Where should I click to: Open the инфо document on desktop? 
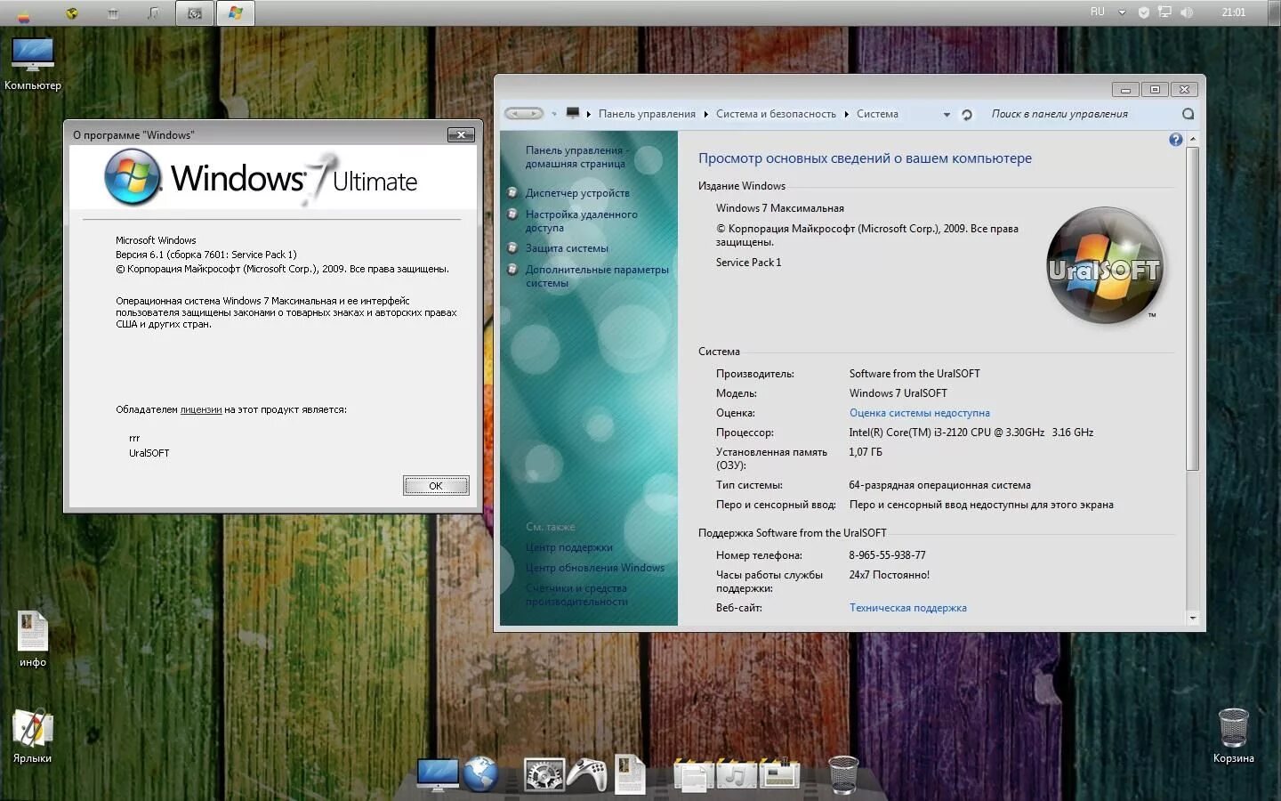pyautogui.click(x=33, y=639)
